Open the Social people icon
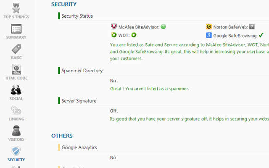This screenshot has height=168, width=269. pos(16,90)
